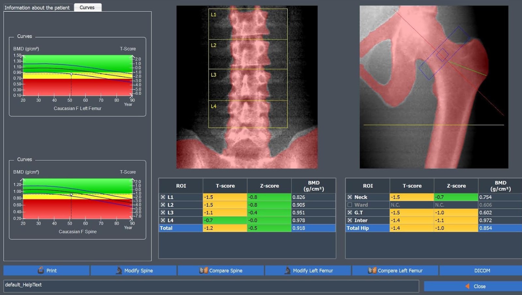Screen dimensions: 522x295
Task: Click spine table T-score column header
Action: coord(225,186)
